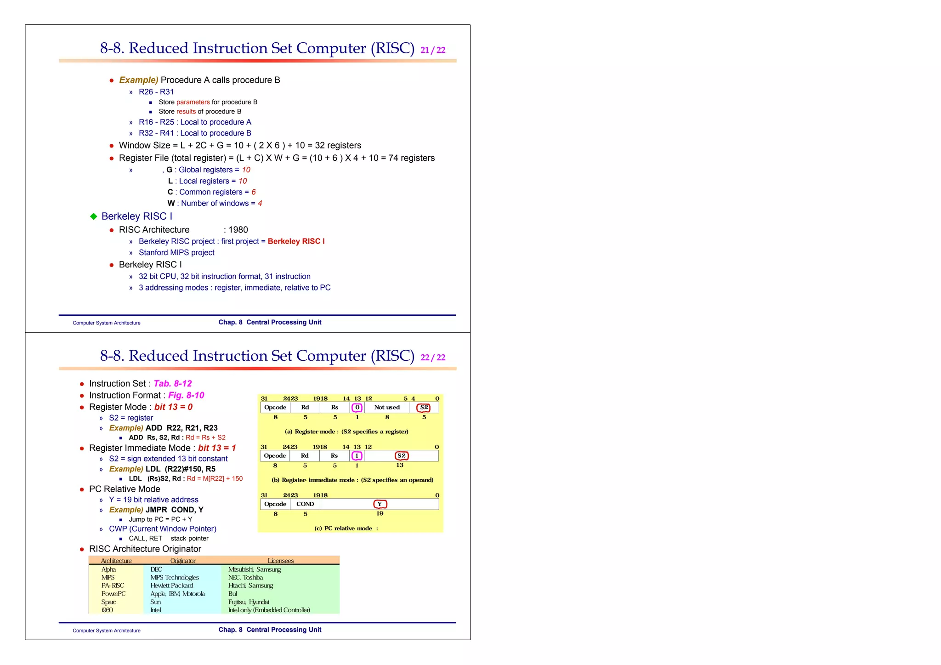Click 'bit 13 = 1' in Register Immediate Mode
Image resolution: width=941 pixels, height=665 pixels.
217,448
